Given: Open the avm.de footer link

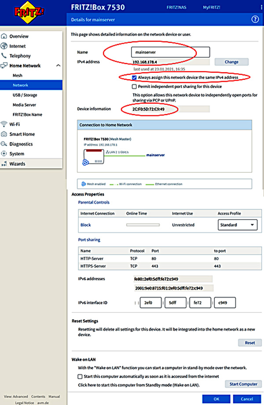Looking at the screenshot, I should click(43, 403).
